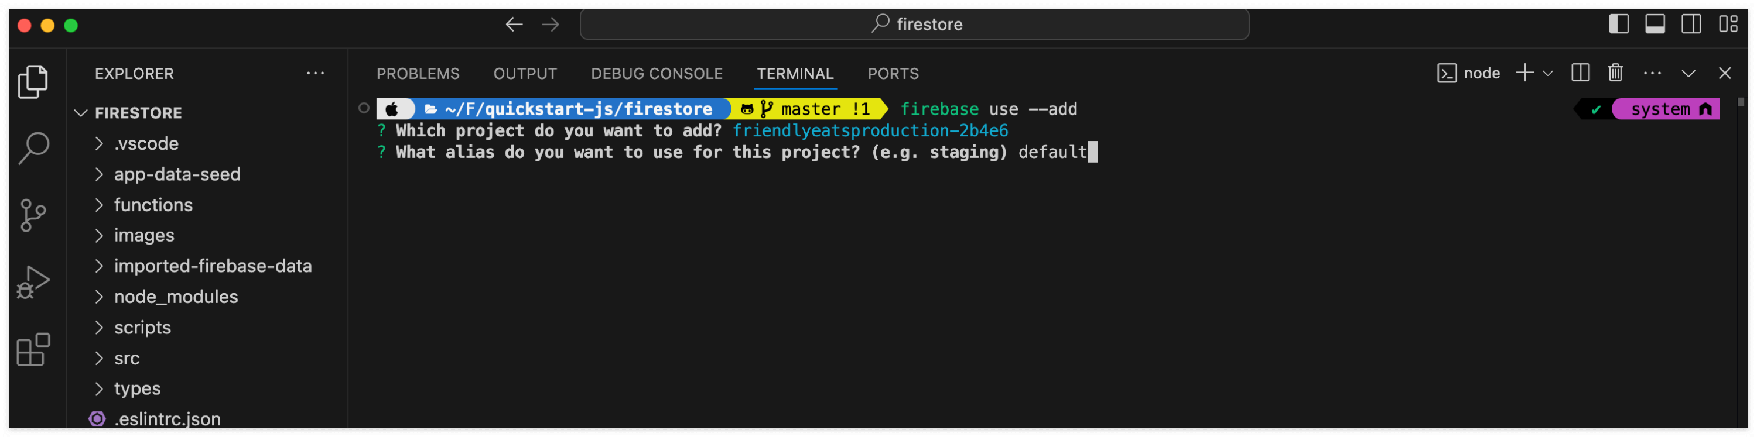Select the TERMINAL tab
This screenshot has width=1757, height=437.
pos(795,73)
